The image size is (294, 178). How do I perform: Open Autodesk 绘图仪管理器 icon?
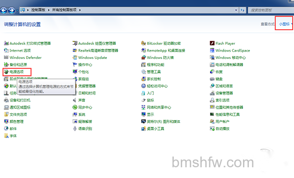click(75, 43)
